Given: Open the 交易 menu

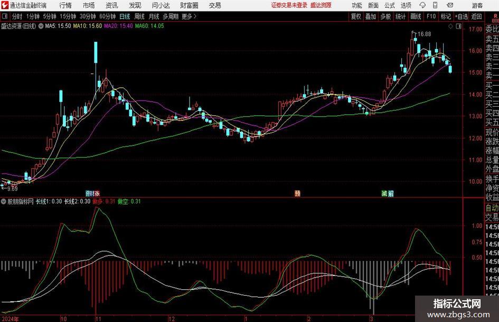Looking at the screenshot, I should coord(215,5).
